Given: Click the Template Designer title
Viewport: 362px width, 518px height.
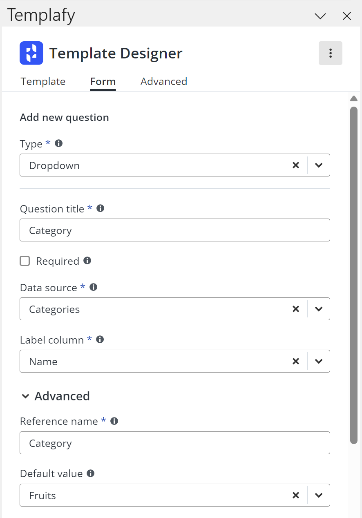Looking at the screenshot, I should click(116, 53).
